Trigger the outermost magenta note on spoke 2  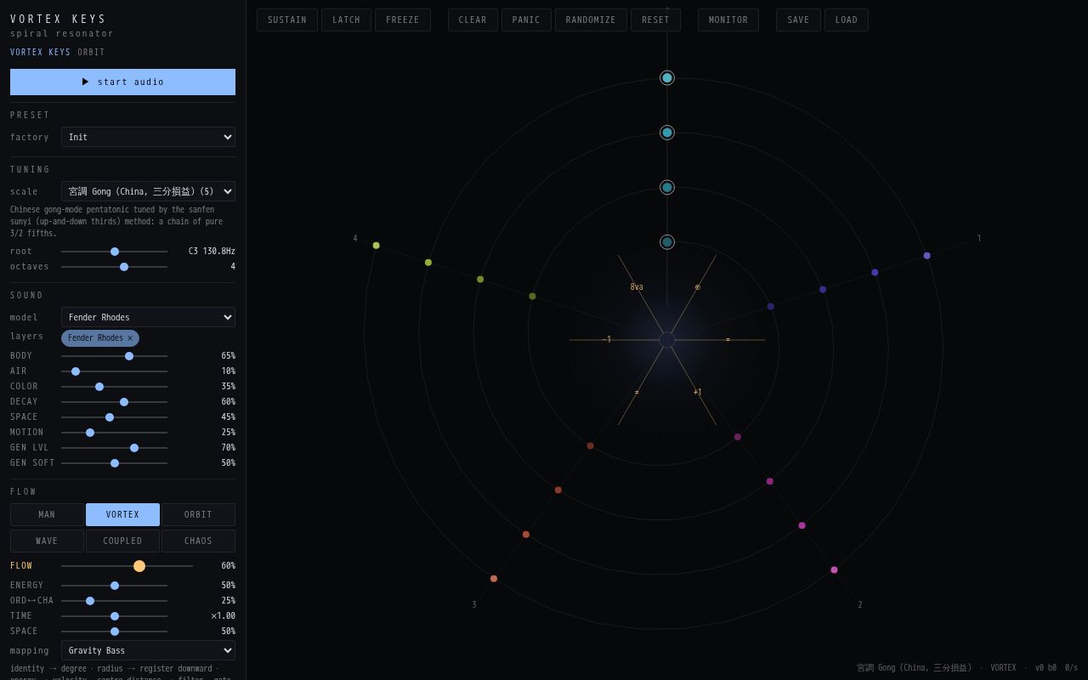834,570
